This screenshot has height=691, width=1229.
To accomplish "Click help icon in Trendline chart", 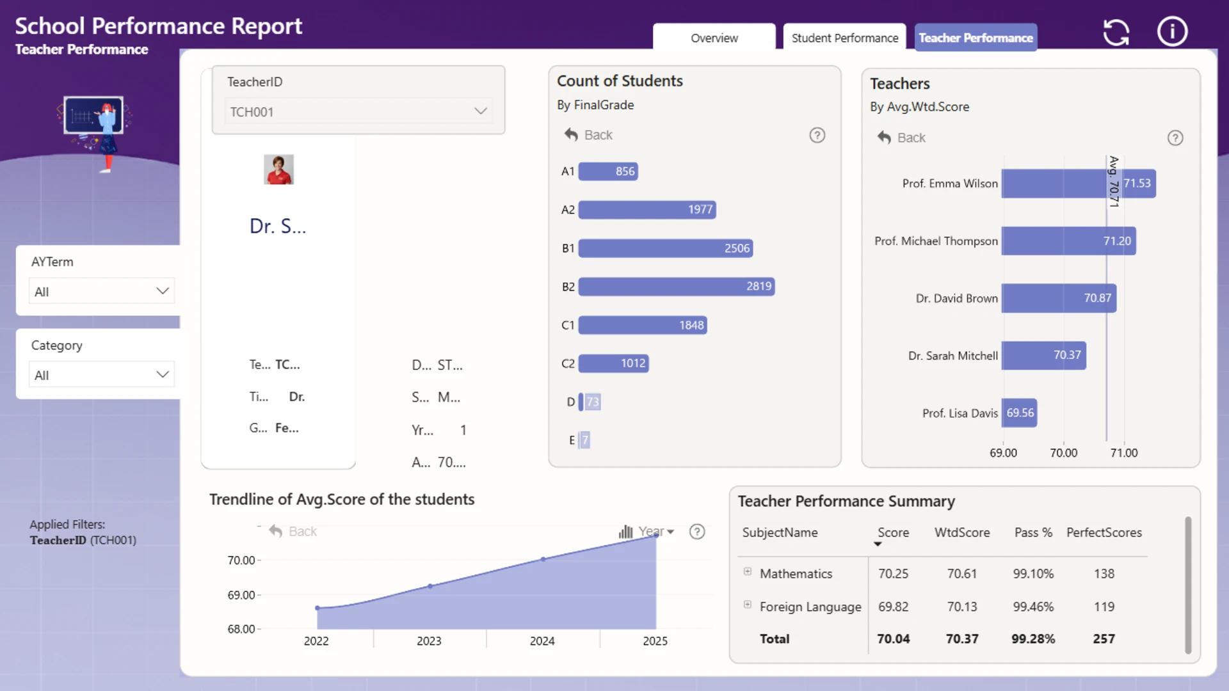I will pos(697,532).
